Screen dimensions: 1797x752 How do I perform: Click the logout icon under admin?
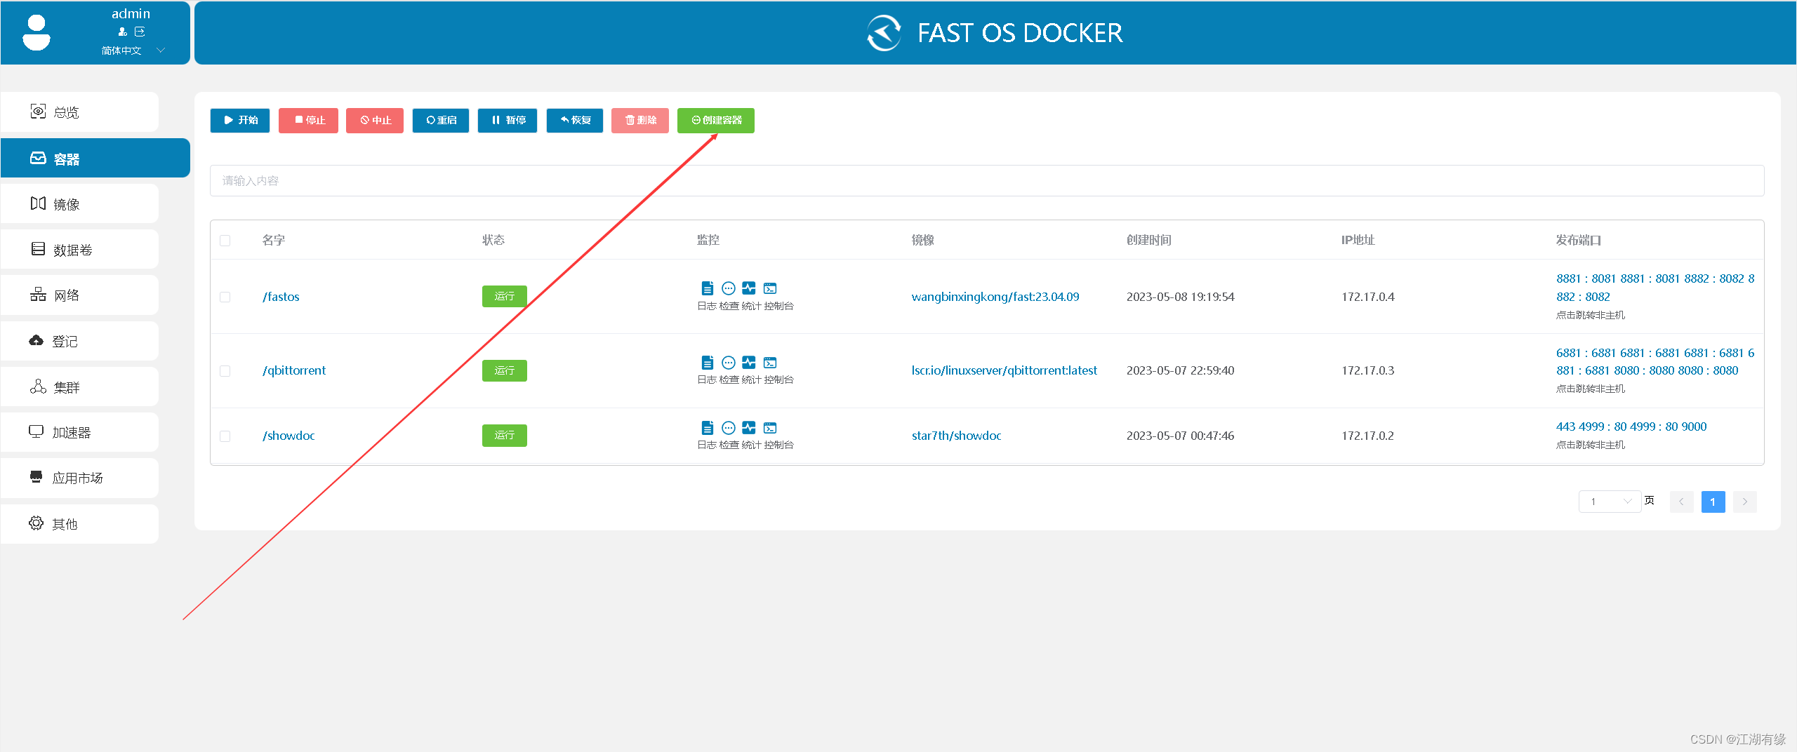[x=140, y=32]
